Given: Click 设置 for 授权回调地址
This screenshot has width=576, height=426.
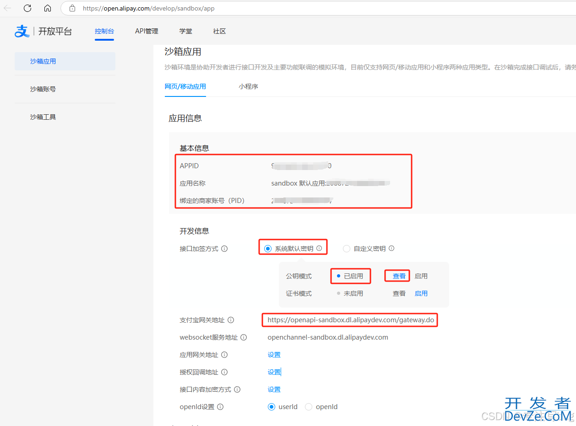Looking at the screenshot, I should (274, 372).
